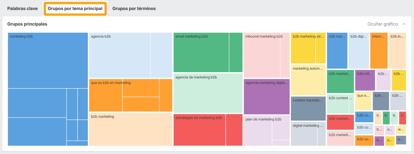Collapse chart with the chevron up icon
414x154 pixels.
[x=404, y=24]
